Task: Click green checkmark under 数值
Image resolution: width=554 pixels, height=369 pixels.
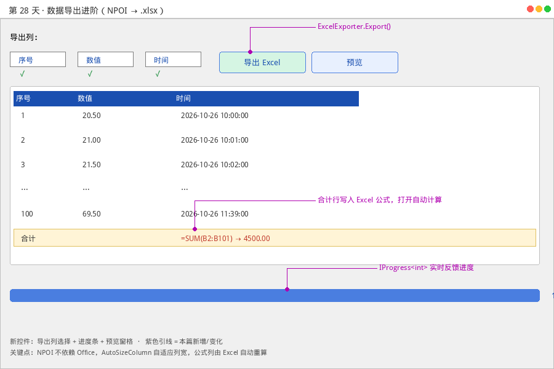Action: tap(90, 74)
